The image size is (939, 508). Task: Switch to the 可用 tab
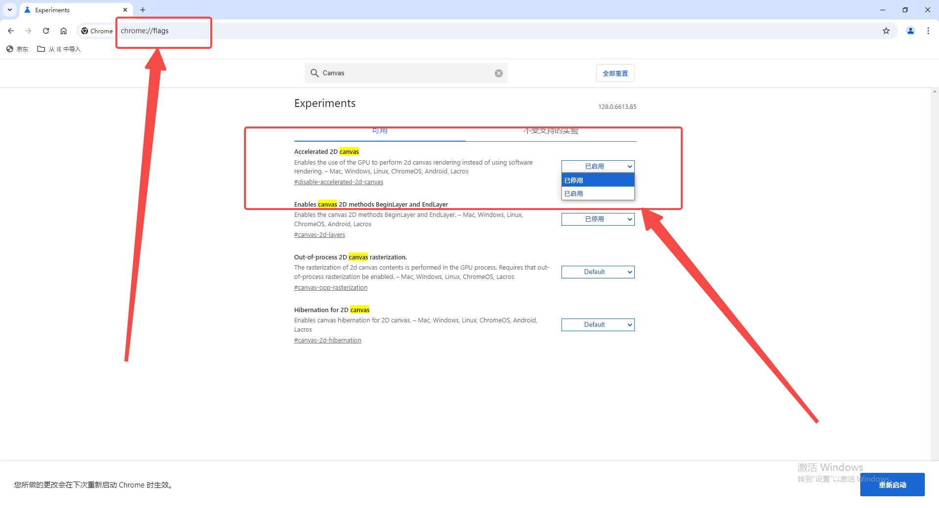[x=380, y=131]
